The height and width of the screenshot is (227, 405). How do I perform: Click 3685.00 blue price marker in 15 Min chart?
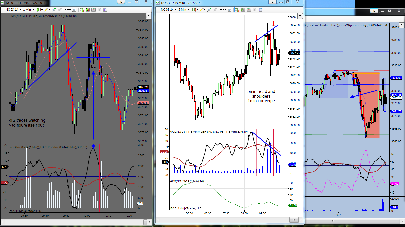(396, 78)
